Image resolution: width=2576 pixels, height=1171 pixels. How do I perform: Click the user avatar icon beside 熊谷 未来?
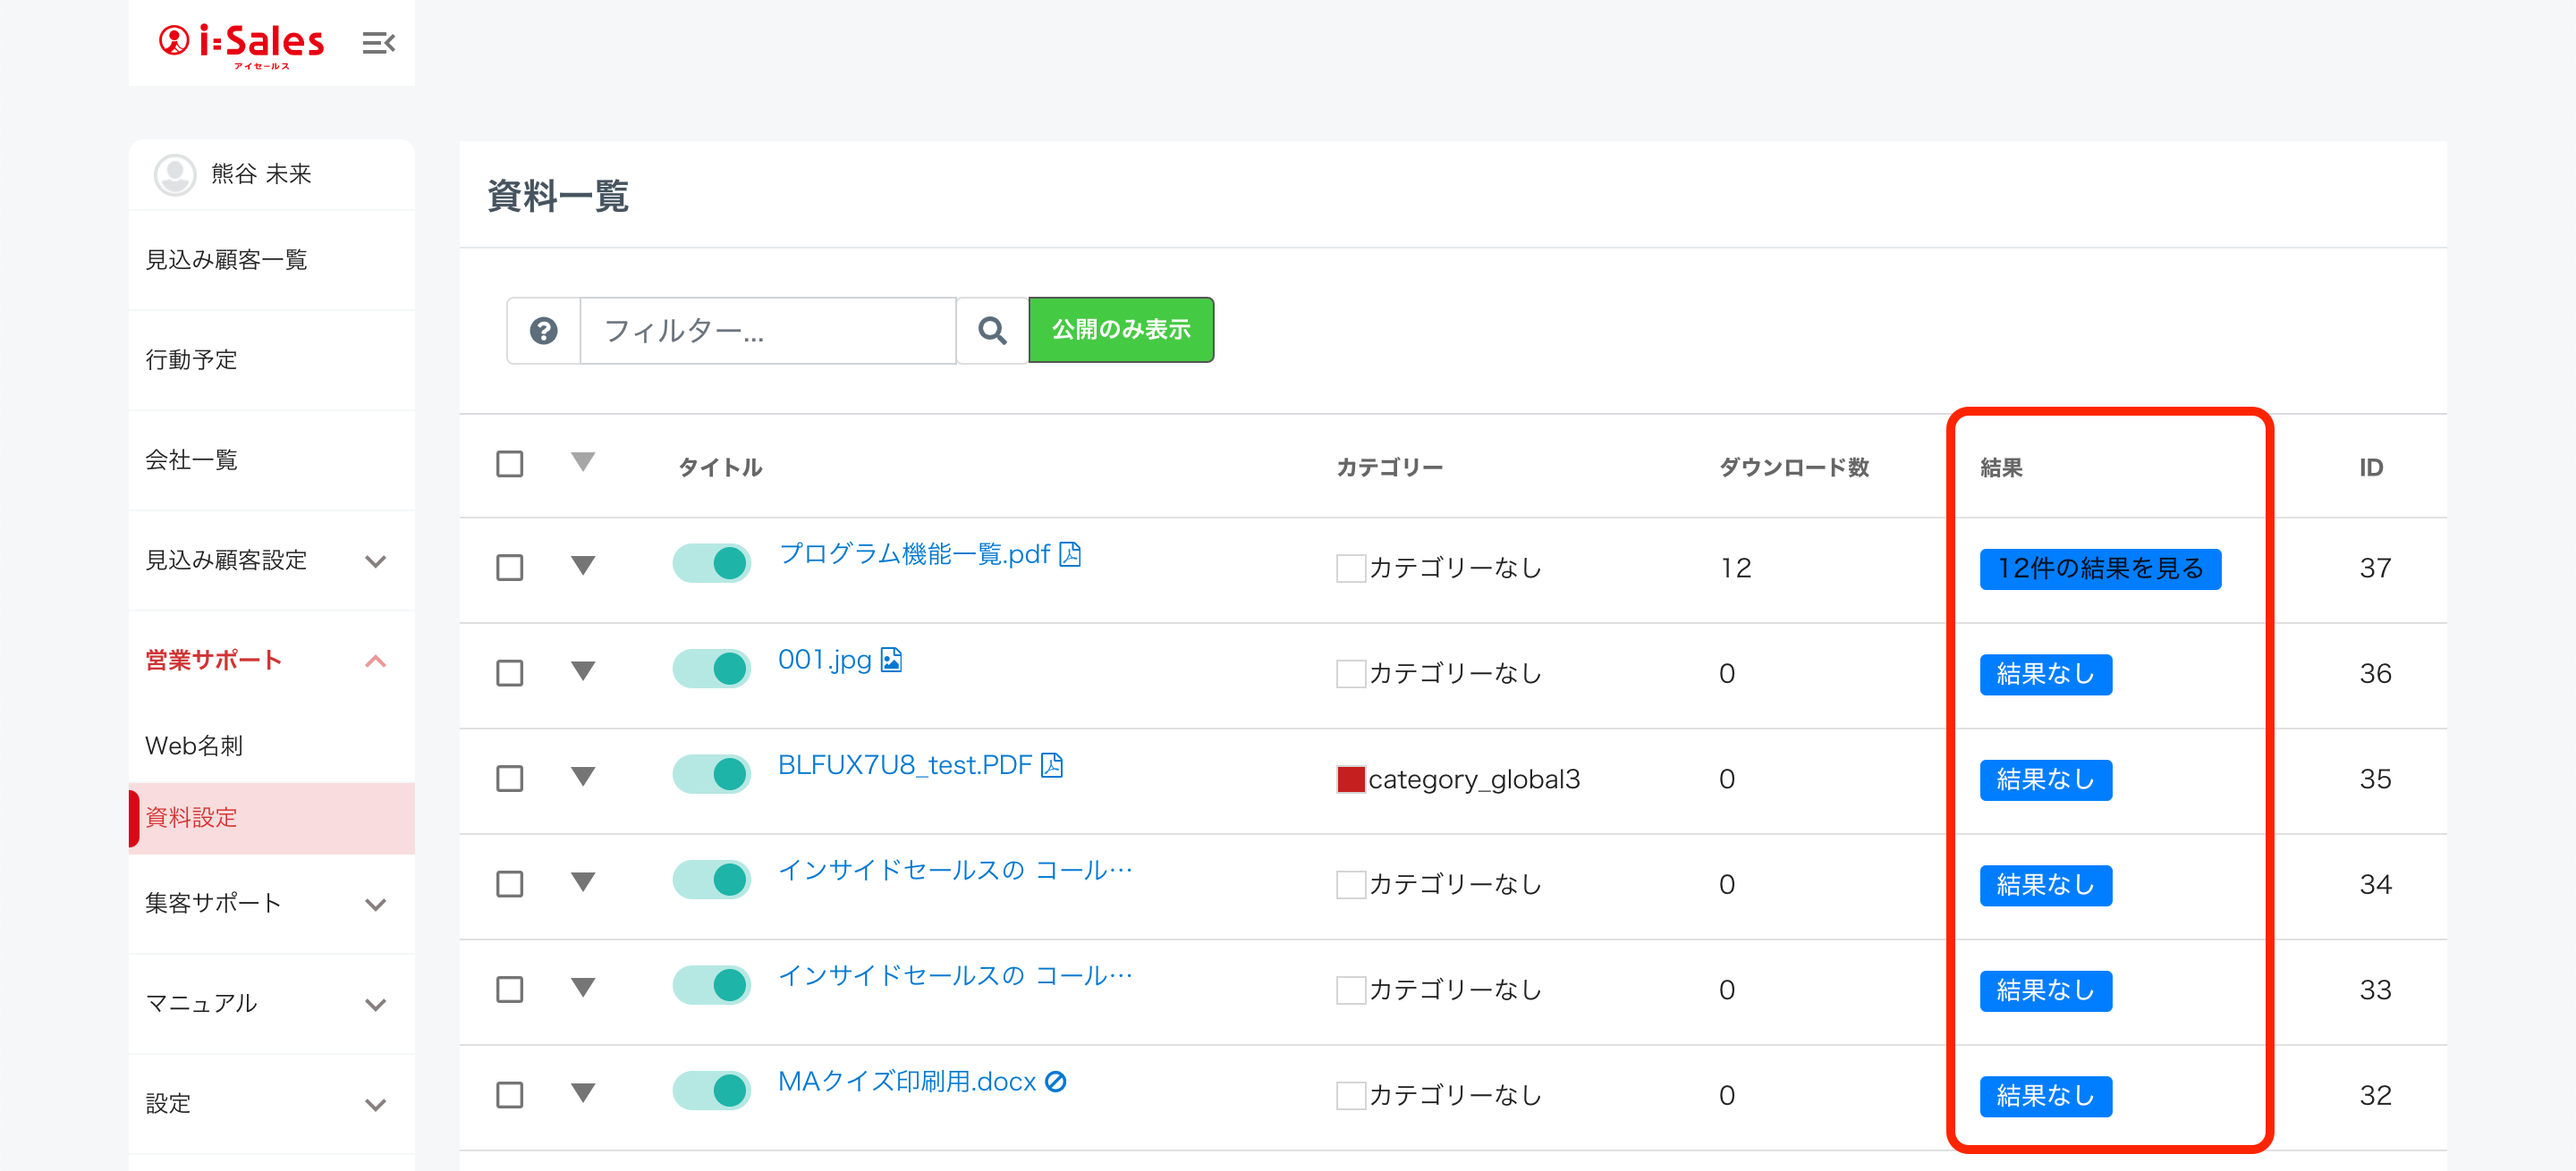(175, 175)
